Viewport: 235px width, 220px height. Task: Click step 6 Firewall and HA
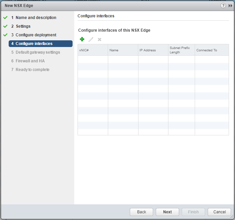30,61
